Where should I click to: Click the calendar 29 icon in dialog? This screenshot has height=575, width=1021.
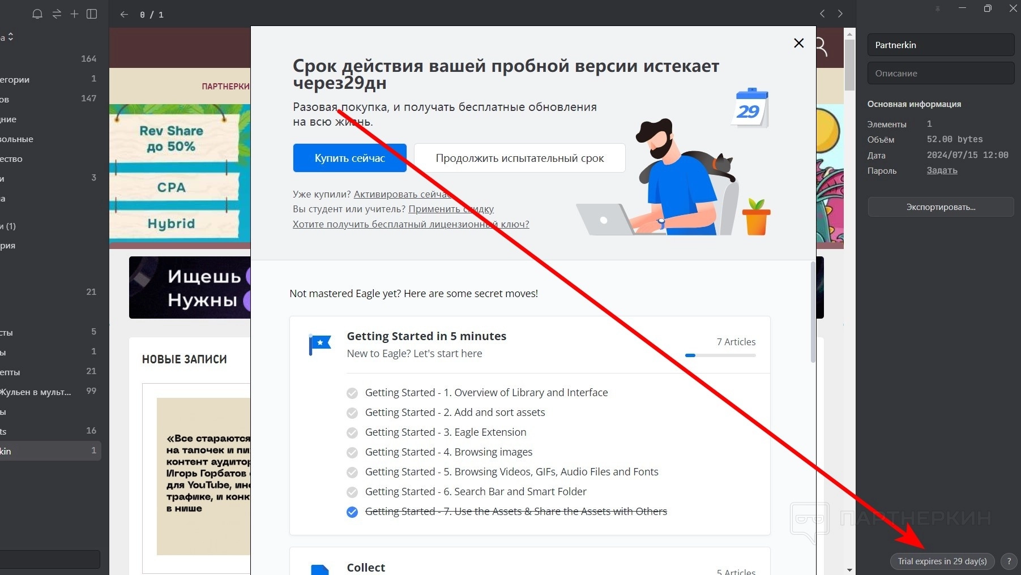[x=750, y=108]
